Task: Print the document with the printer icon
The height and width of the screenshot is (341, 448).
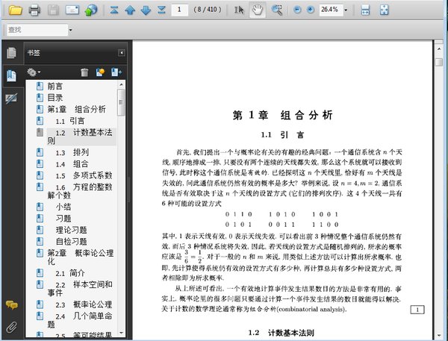Action: tap(34, 10)
